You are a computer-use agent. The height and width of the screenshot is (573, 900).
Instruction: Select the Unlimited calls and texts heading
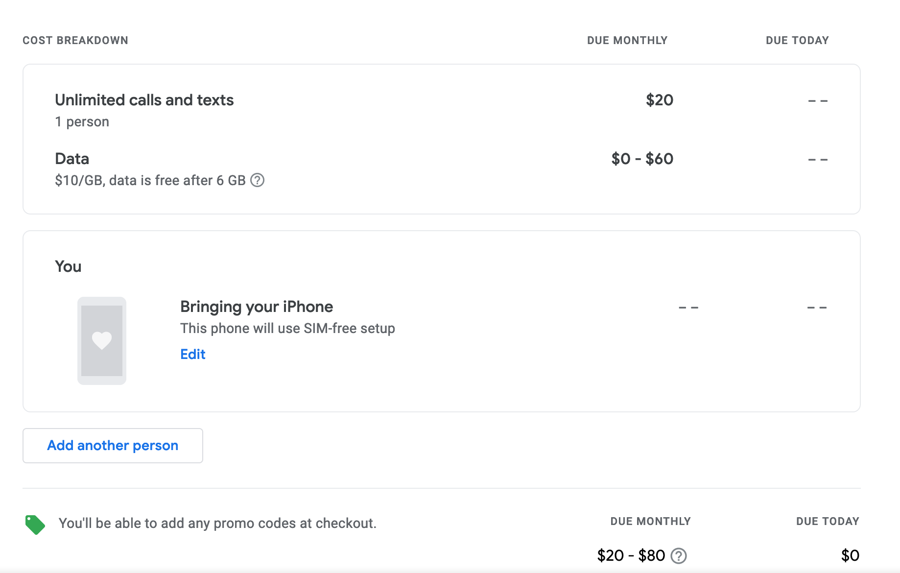point(144,100)
